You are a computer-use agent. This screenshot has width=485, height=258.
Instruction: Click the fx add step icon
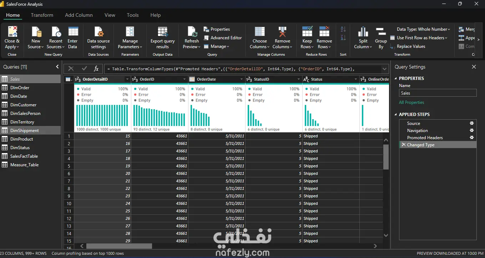click(x=96, y=69)
